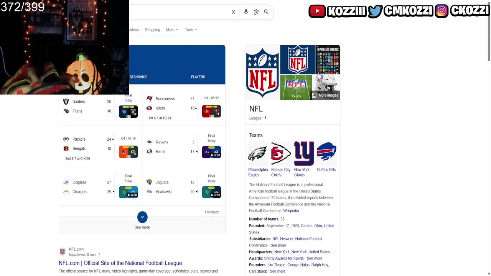Open the YouTube icon in the overlay banner
The height and width of the screenshot is (276, 491).
pyautogui.click(x=317, y=11)
